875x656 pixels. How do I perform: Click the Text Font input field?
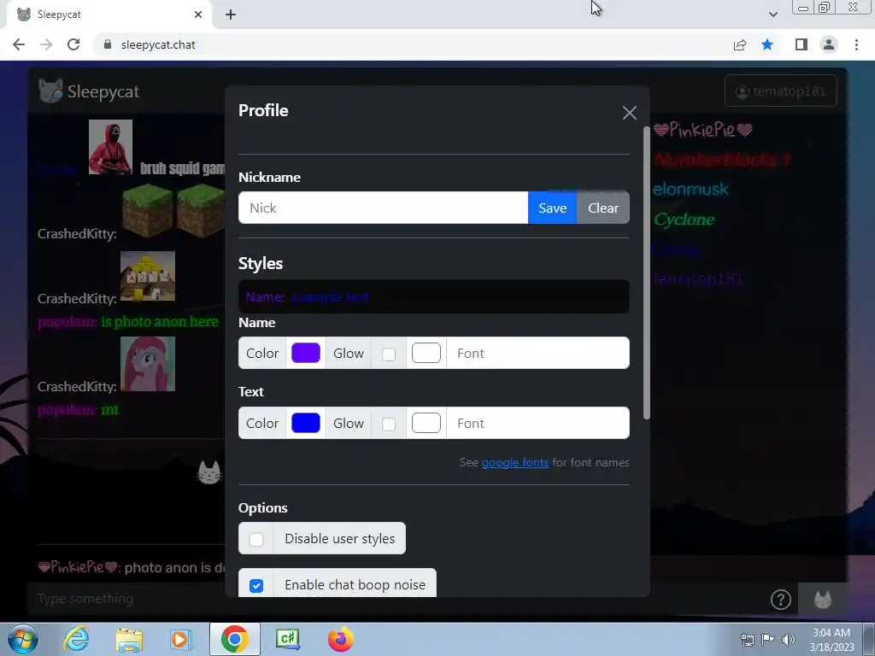pos(538,424)
